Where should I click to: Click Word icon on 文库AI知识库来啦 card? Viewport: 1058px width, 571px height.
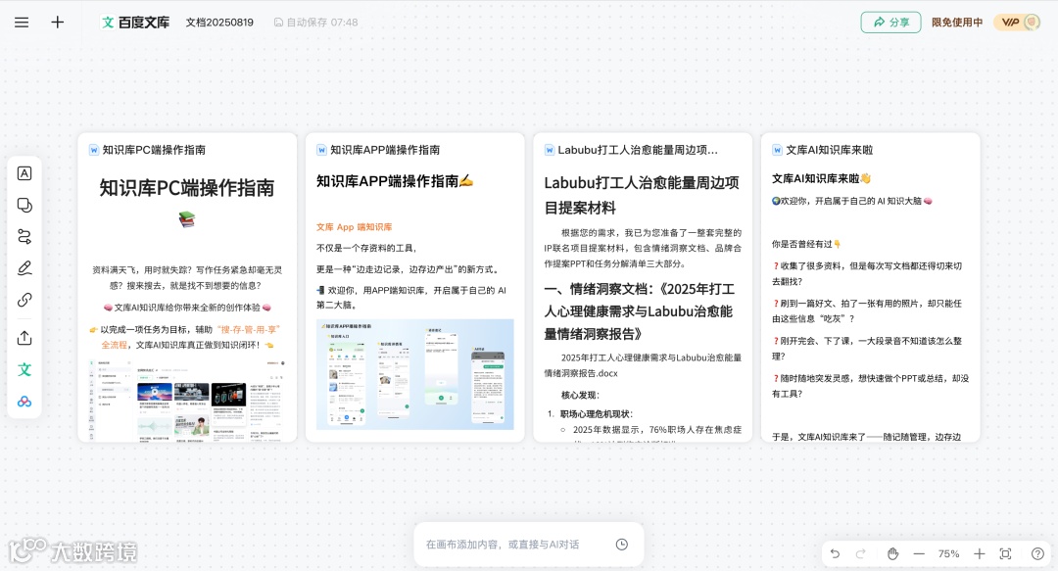point(777,150)
